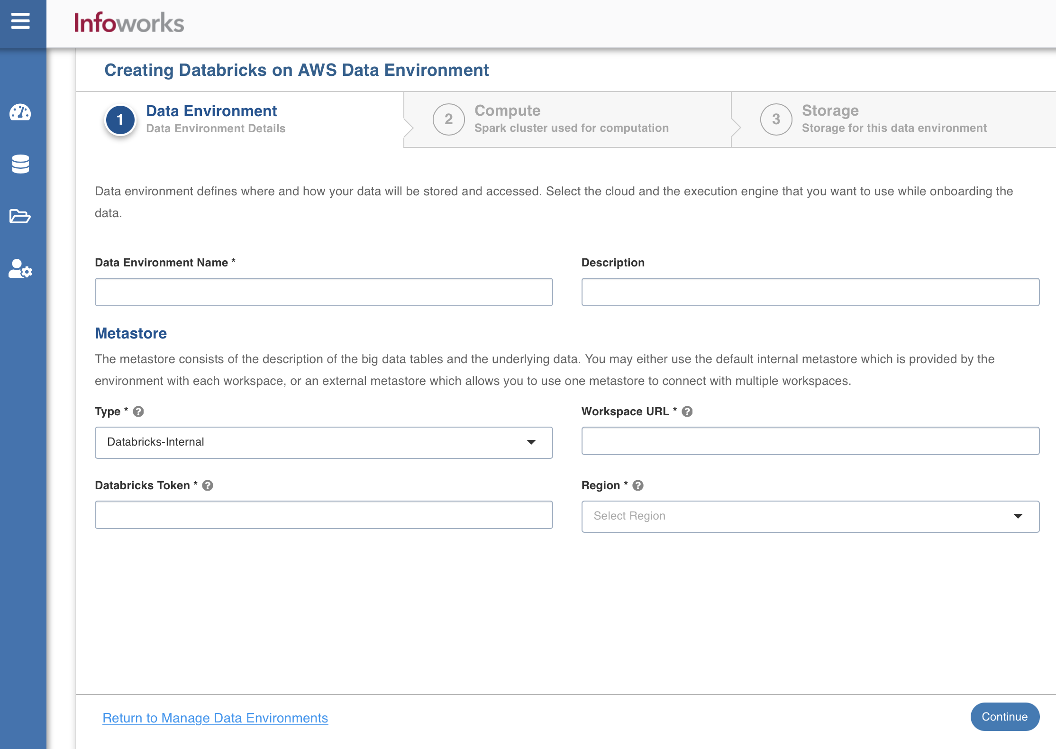Screen dimensions: 1056x749
Task: Click the Data Environment Name label
Action: (165, 263)
